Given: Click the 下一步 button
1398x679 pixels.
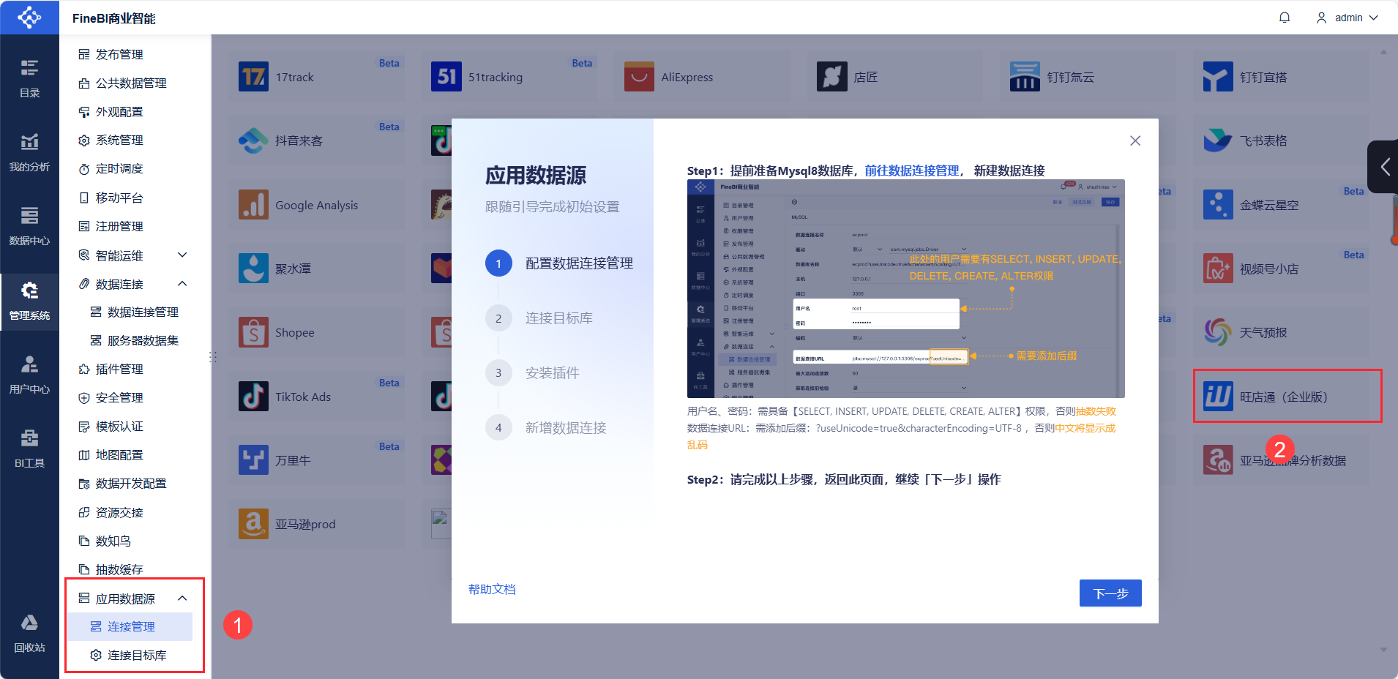Looking at the screenshot, I should point(1110,593).
